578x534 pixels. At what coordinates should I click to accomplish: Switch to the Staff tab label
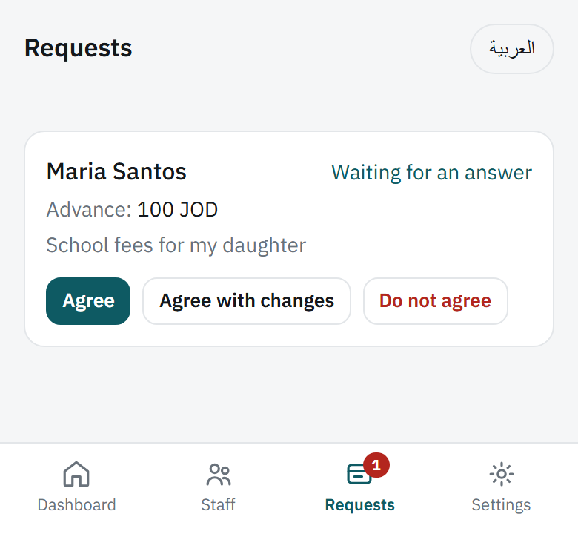pos(218,505)
